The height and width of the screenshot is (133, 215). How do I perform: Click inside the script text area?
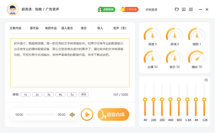click(x=70, y=70)
